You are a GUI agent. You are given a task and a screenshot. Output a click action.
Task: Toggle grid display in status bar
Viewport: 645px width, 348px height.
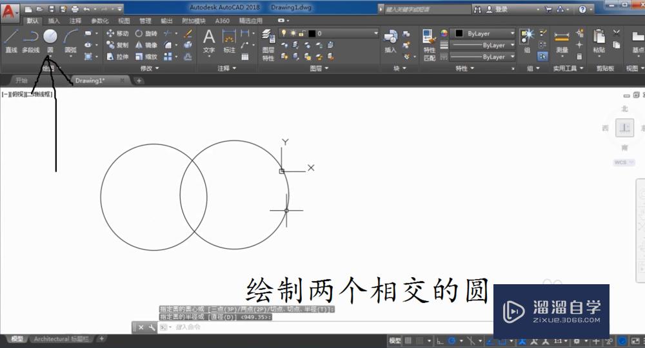pyautogui.click(x=408, y=341)
